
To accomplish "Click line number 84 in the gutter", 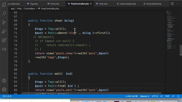I will pyautogui.click(x=16, y=86).
